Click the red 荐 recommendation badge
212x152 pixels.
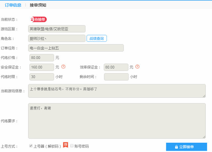pyautogui.click(x=65, y=145)
